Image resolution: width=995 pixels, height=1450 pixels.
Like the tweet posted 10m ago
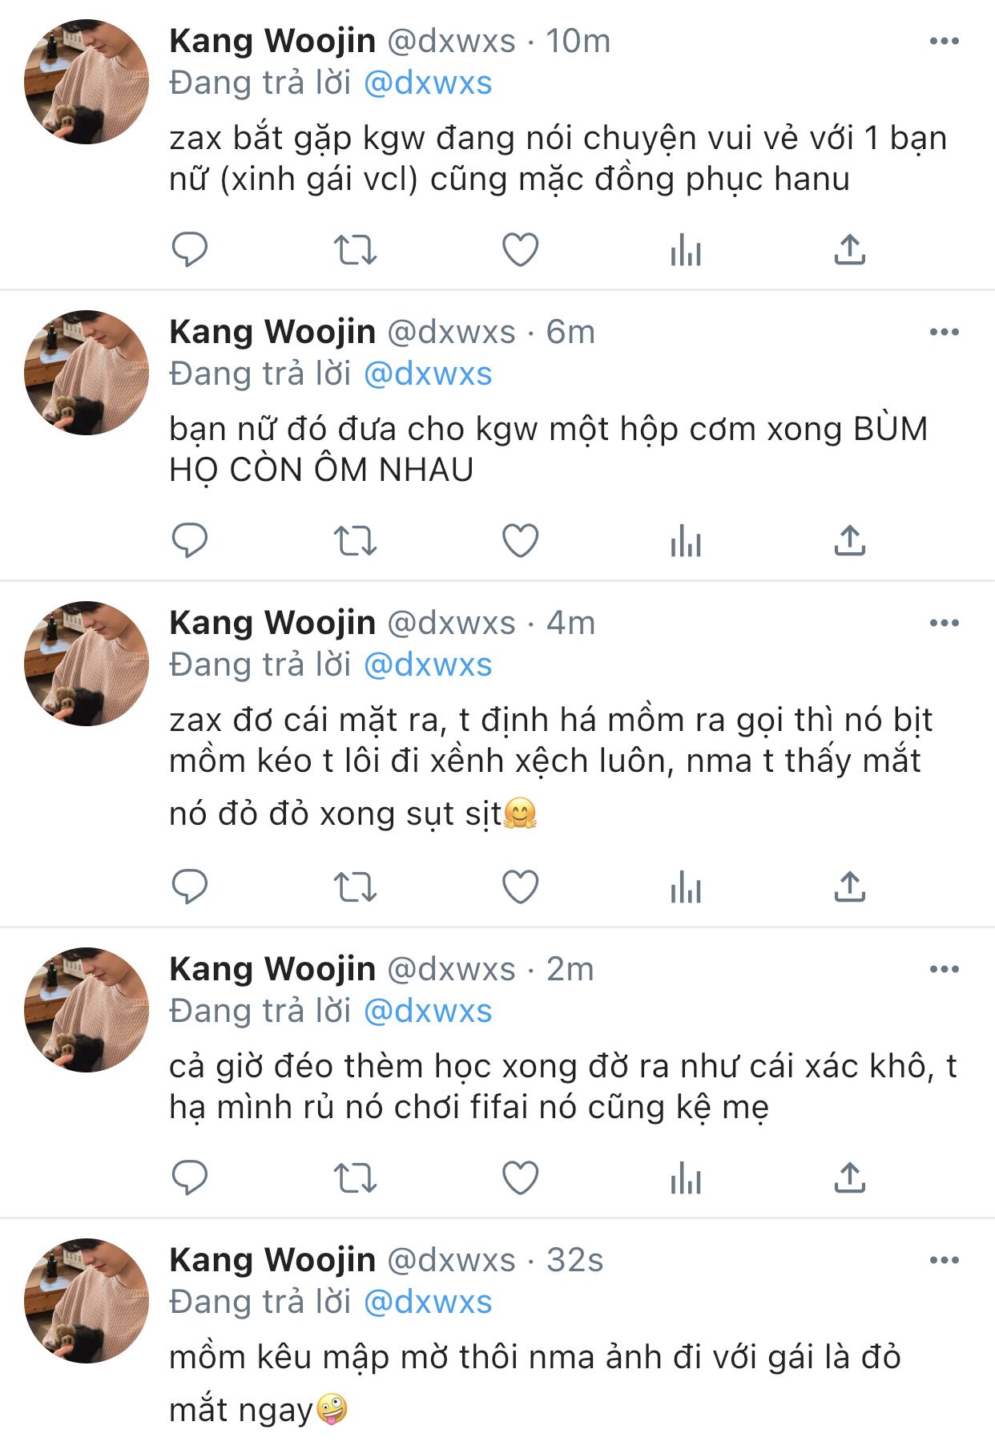tap(520, 250)
